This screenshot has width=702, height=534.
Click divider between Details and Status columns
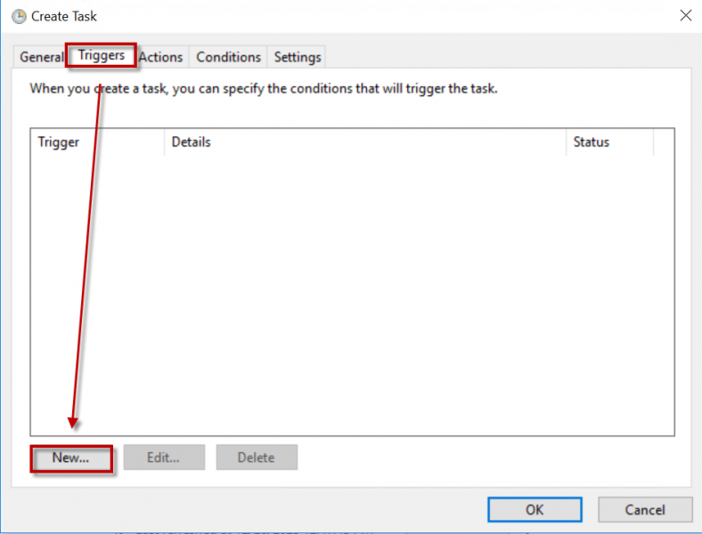pyautogui.click(x=566, y=142)
